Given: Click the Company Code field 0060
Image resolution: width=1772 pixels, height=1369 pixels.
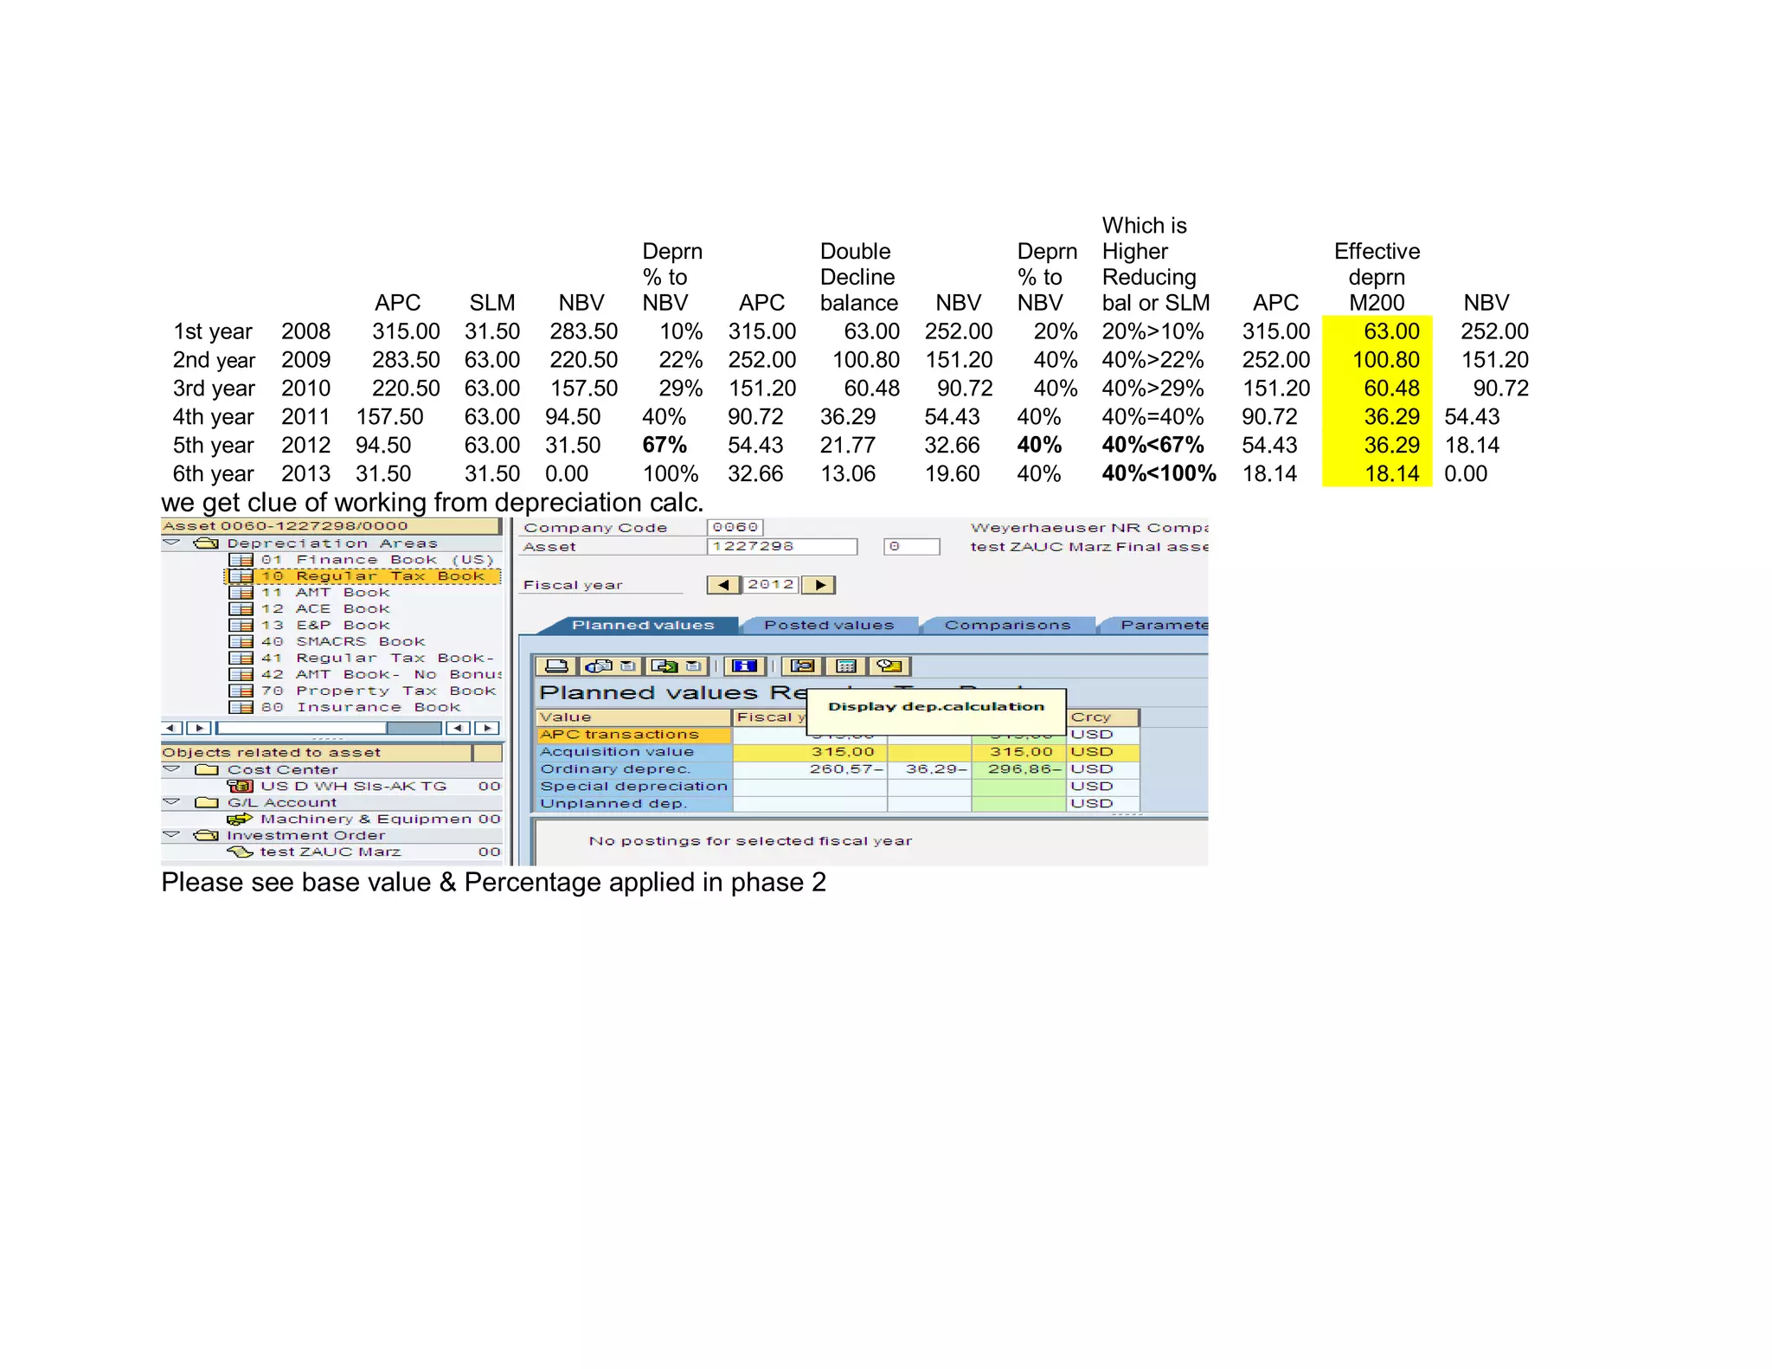Looking at the screenshot, I should pos(735,527).
